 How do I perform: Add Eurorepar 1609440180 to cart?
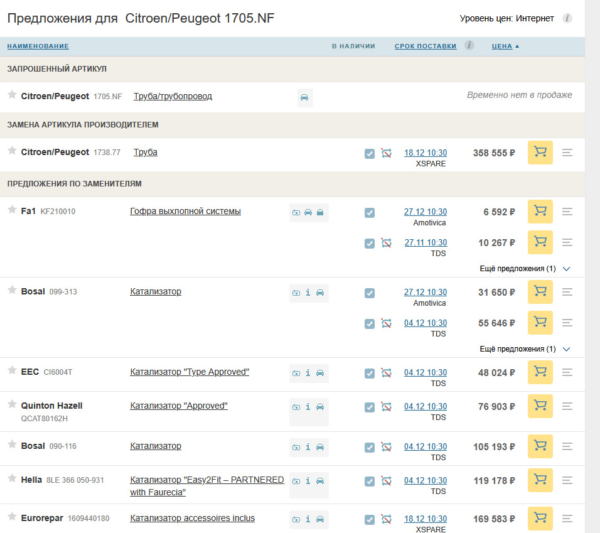click(540, 519)
